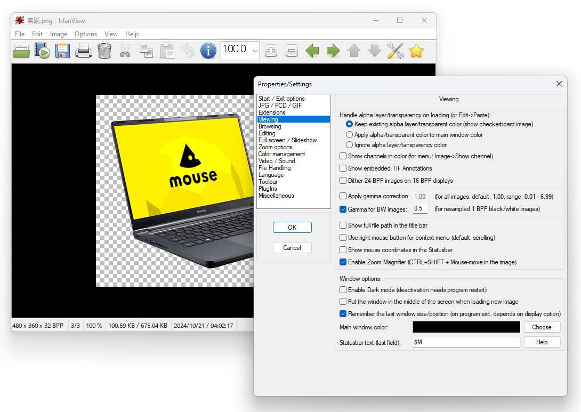Close the Properties/Settings dialog
The image size is (581, 412).
click(x=559, y=84)
